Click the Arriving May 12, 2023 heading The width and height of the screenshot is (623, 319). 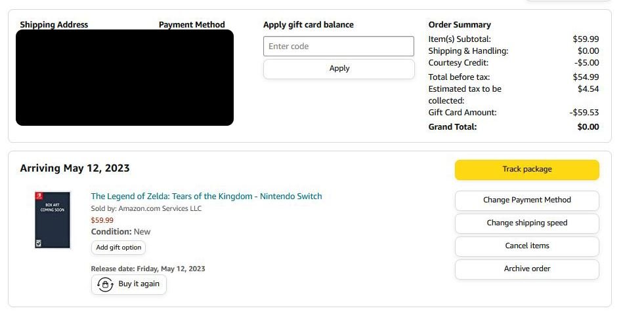[x=75, y=168]
